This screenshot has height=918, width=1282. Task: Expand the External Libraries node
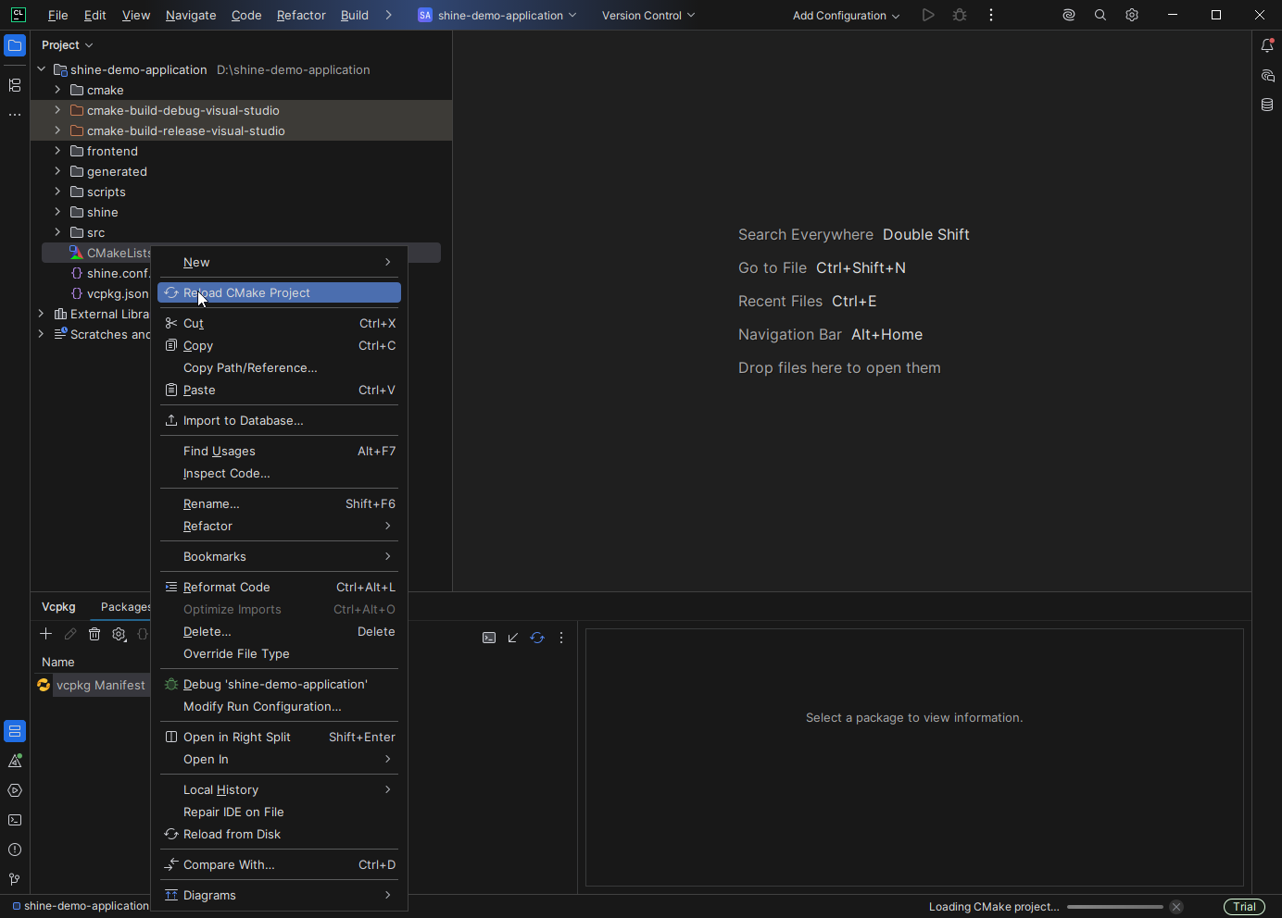tap(41, 314)
